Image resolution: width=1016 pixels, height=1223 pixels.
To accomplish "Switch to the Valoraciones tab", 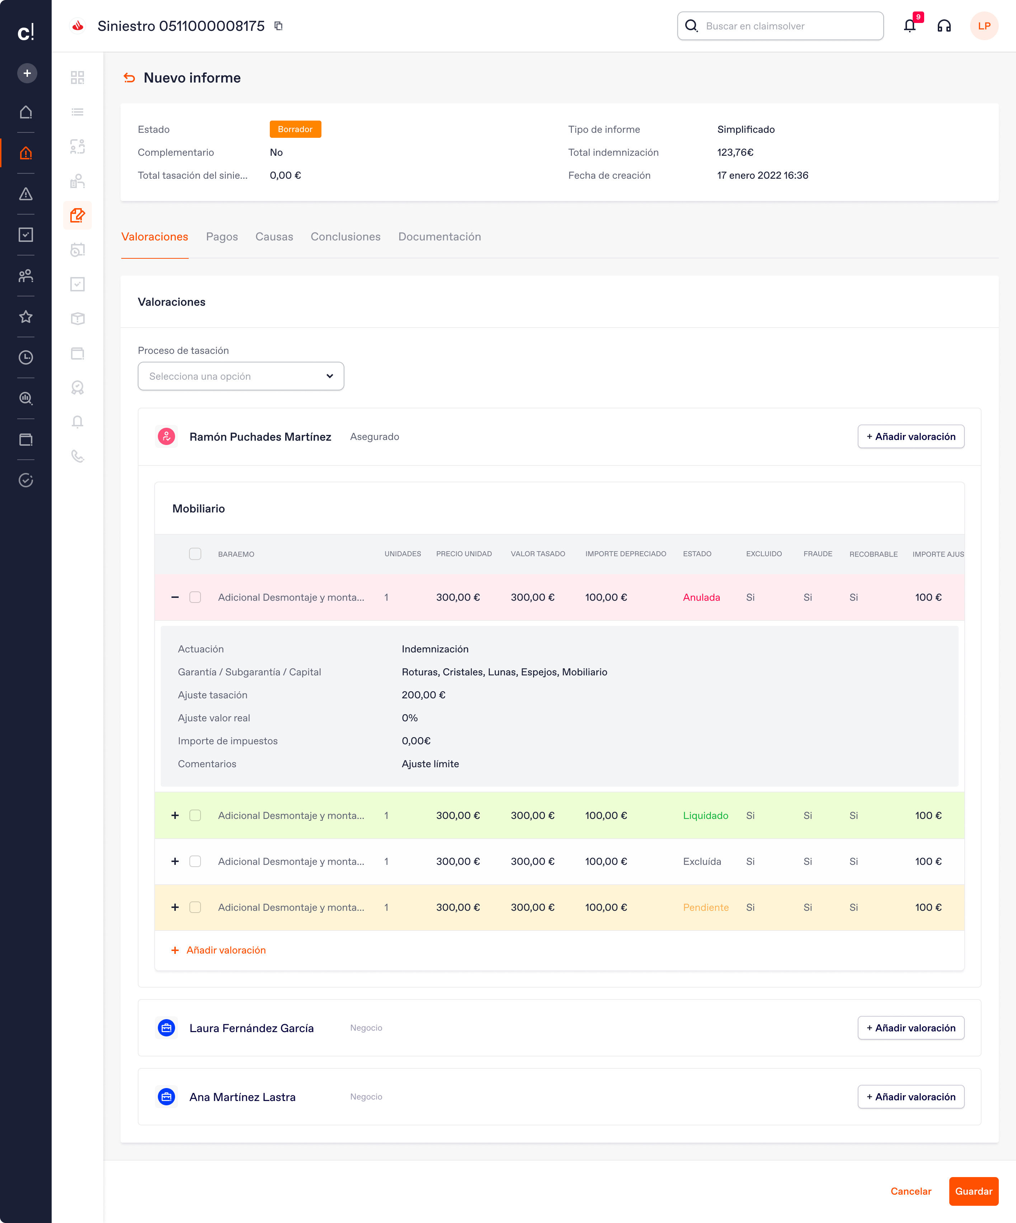I will click(x=155, y=237).
